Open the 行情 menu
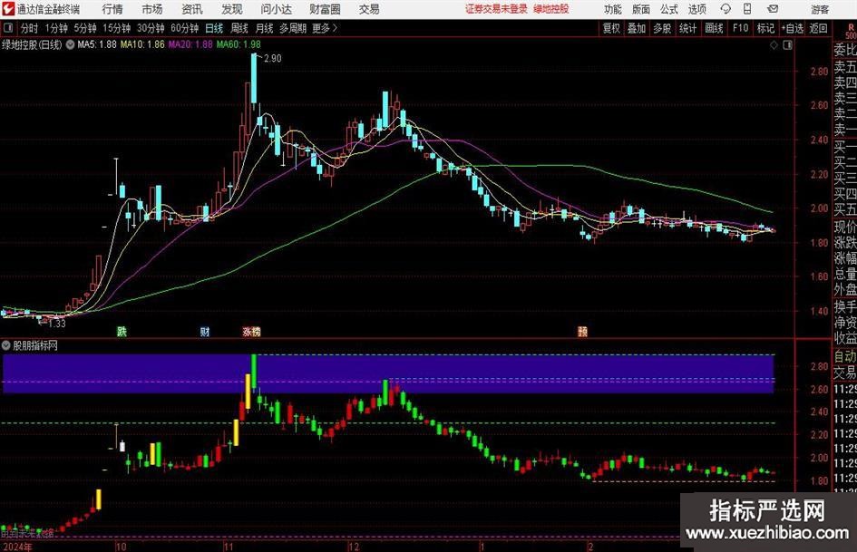Image resolution: width=857 pixels, height=552 pixels. tap(112, 9)
